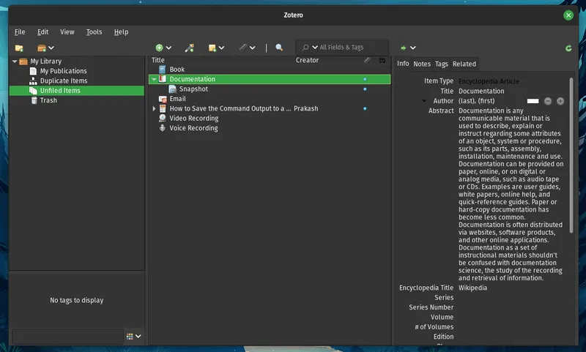Switch to the Notes tab
586x352 pixels.
point(422,64)
